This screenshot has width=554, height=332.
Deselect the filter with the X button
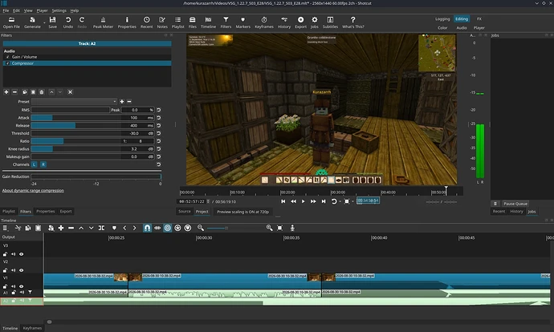tap(70, 92)
